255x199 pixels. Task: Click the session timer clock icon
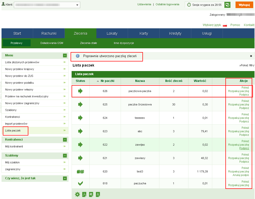tap(189, 5)
